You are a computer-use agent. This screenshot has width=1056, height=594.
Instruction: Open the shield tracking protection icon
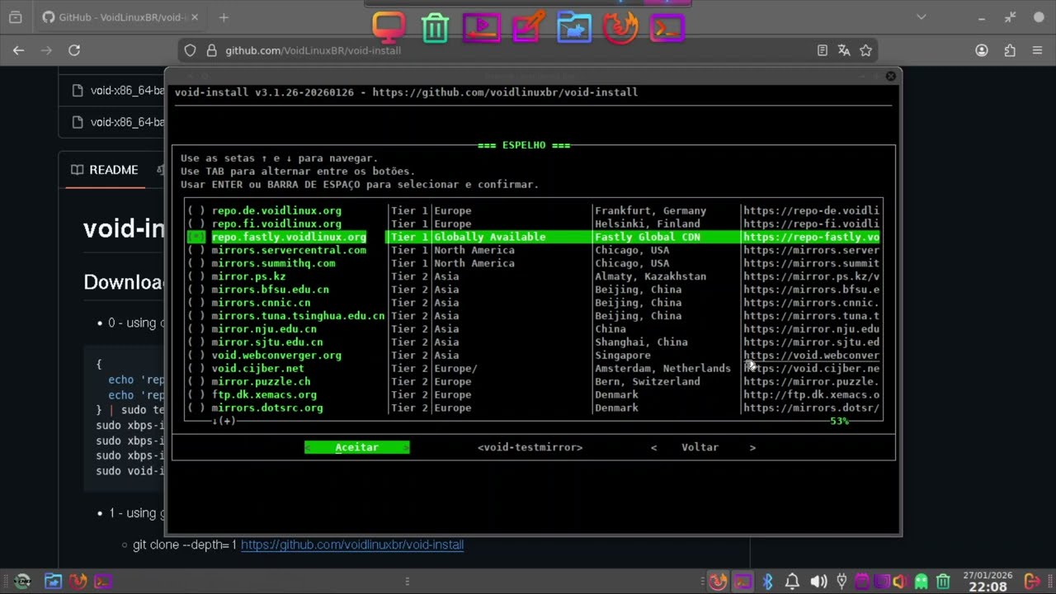point(190,50)
